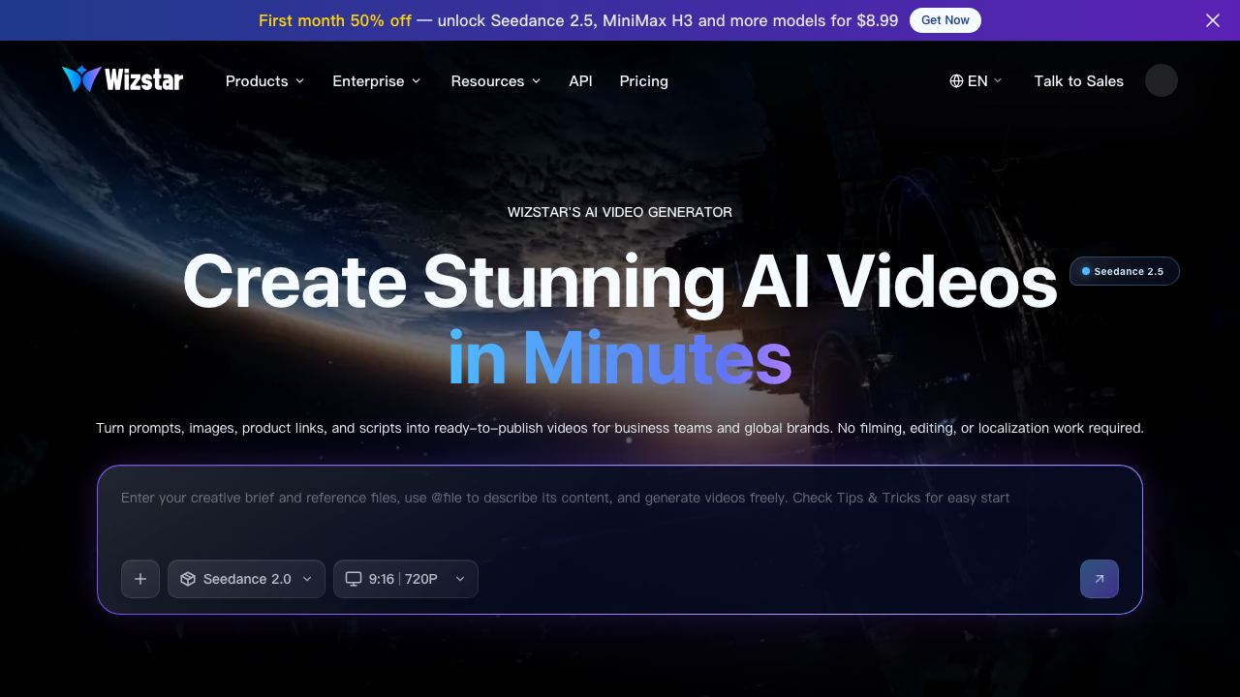Open the Resources dropdown

pyautogui.click(x=495, y=81)
